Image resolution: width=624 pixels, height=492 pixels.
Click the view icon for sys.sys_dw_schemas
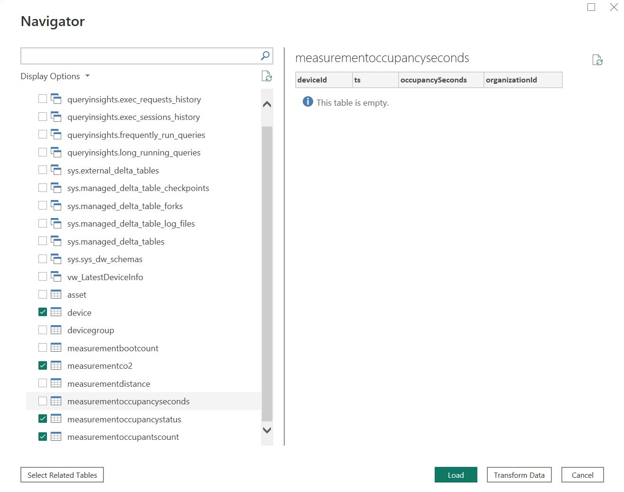(x=56, y=259)
